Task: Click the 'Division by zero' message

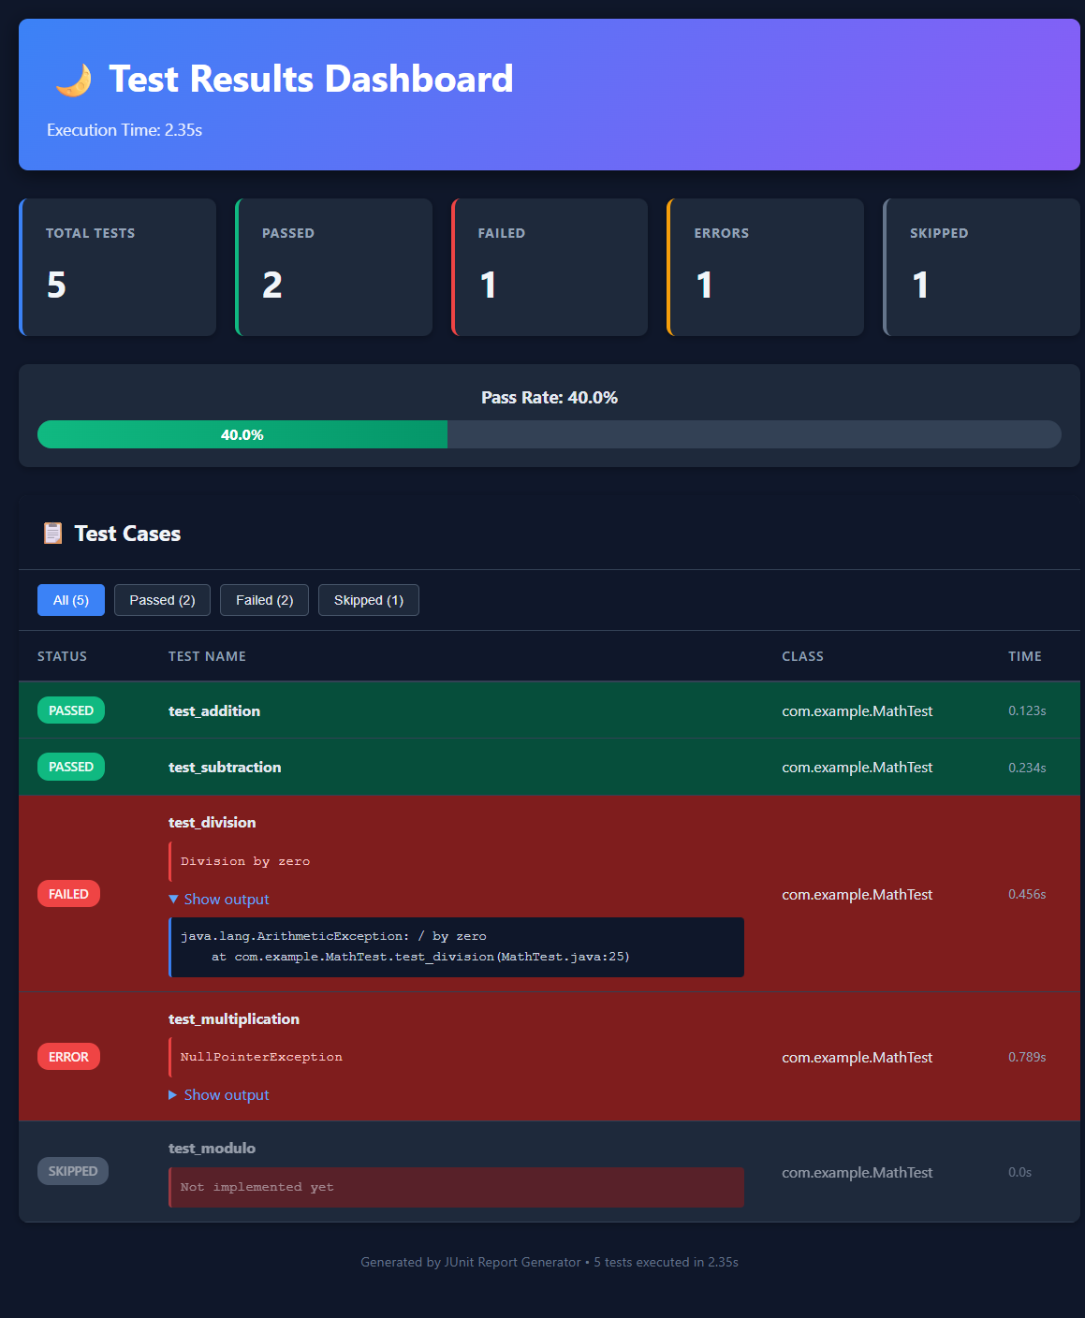Action: point(245,861)
